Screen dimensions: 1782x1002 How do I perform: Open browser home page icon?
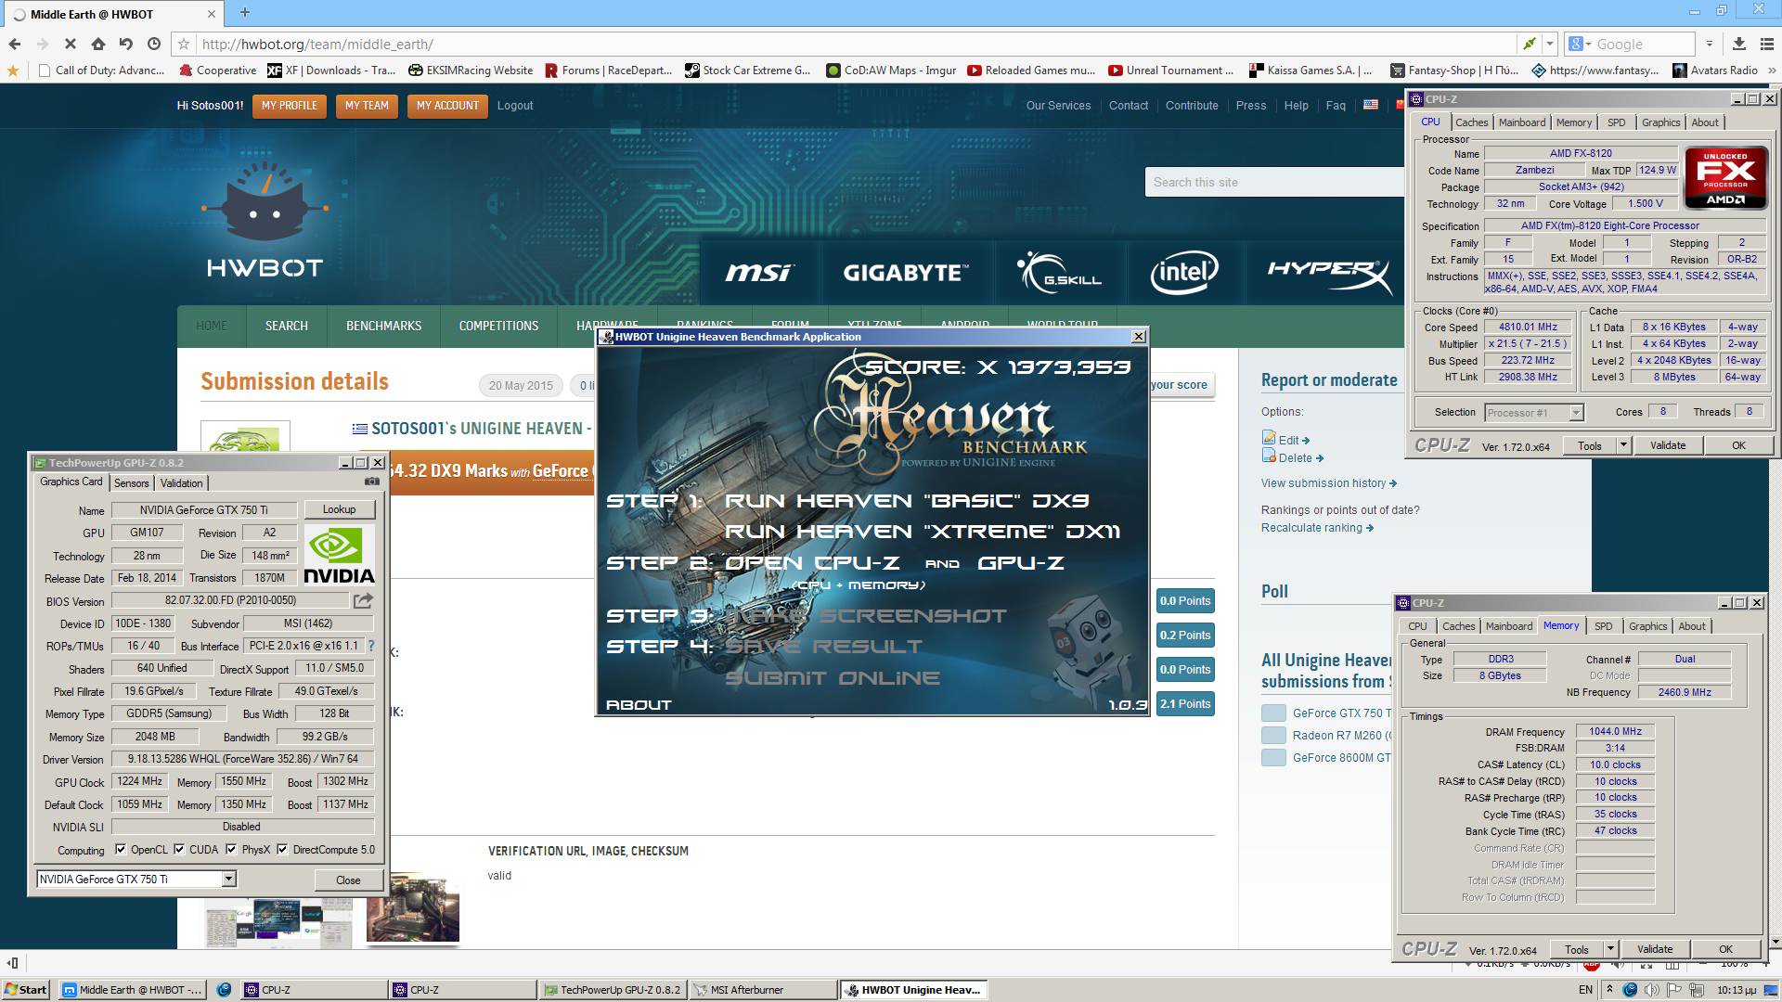[98, 44]
